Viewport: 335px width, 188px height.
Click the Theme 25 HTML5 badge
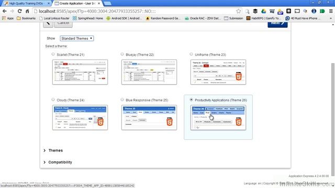tap(170, 122)
